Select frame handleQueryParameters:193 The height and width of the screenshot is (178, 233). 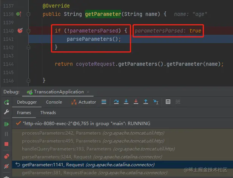(122, 149)
